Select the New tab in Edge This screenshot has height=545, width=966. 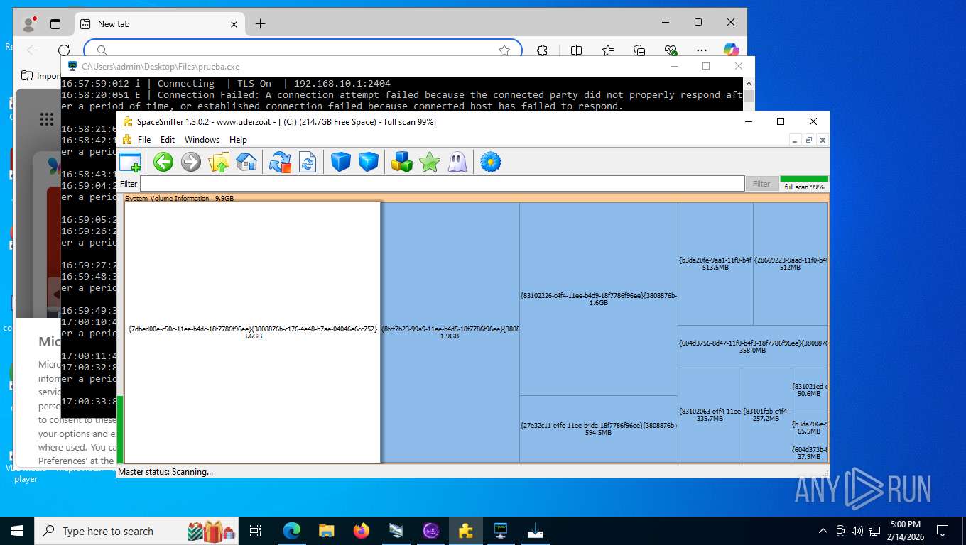pyautogui.click(x=159, y=23)
